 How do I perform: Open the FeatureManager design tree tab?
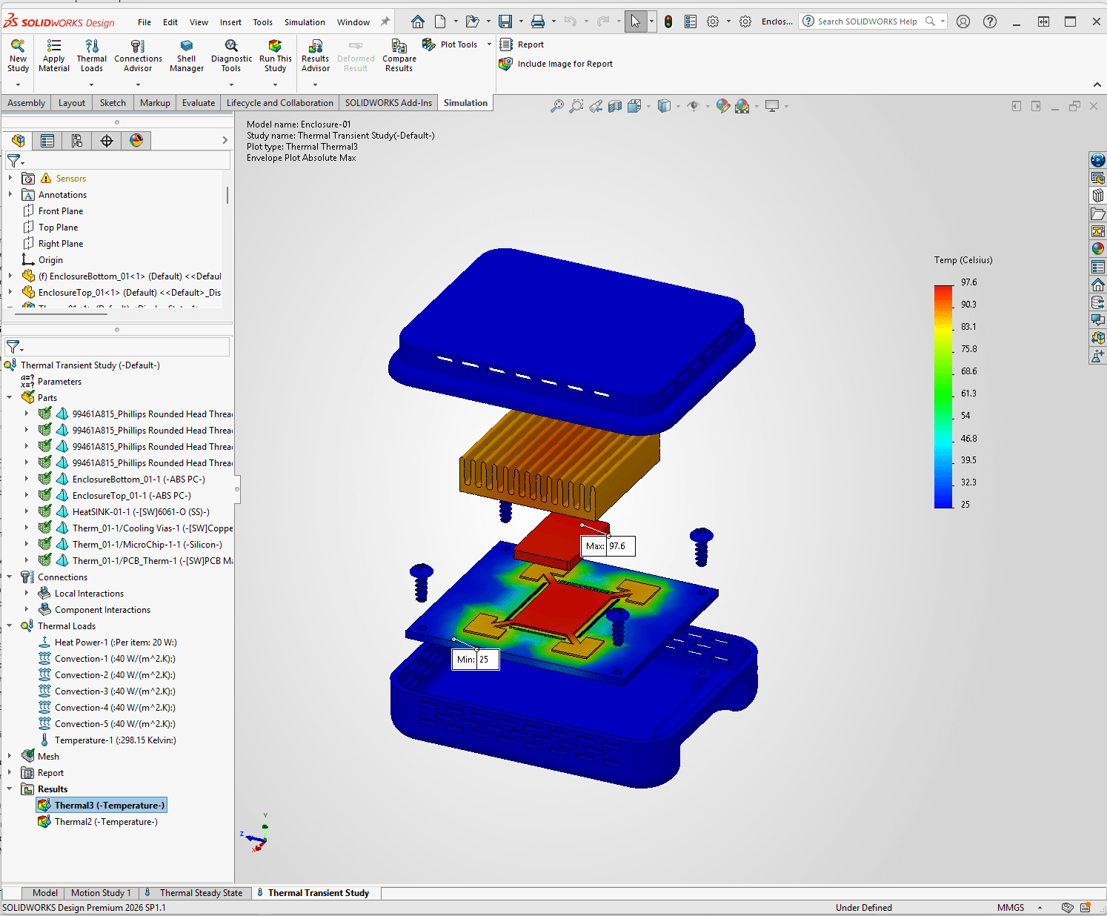point(19,141)
